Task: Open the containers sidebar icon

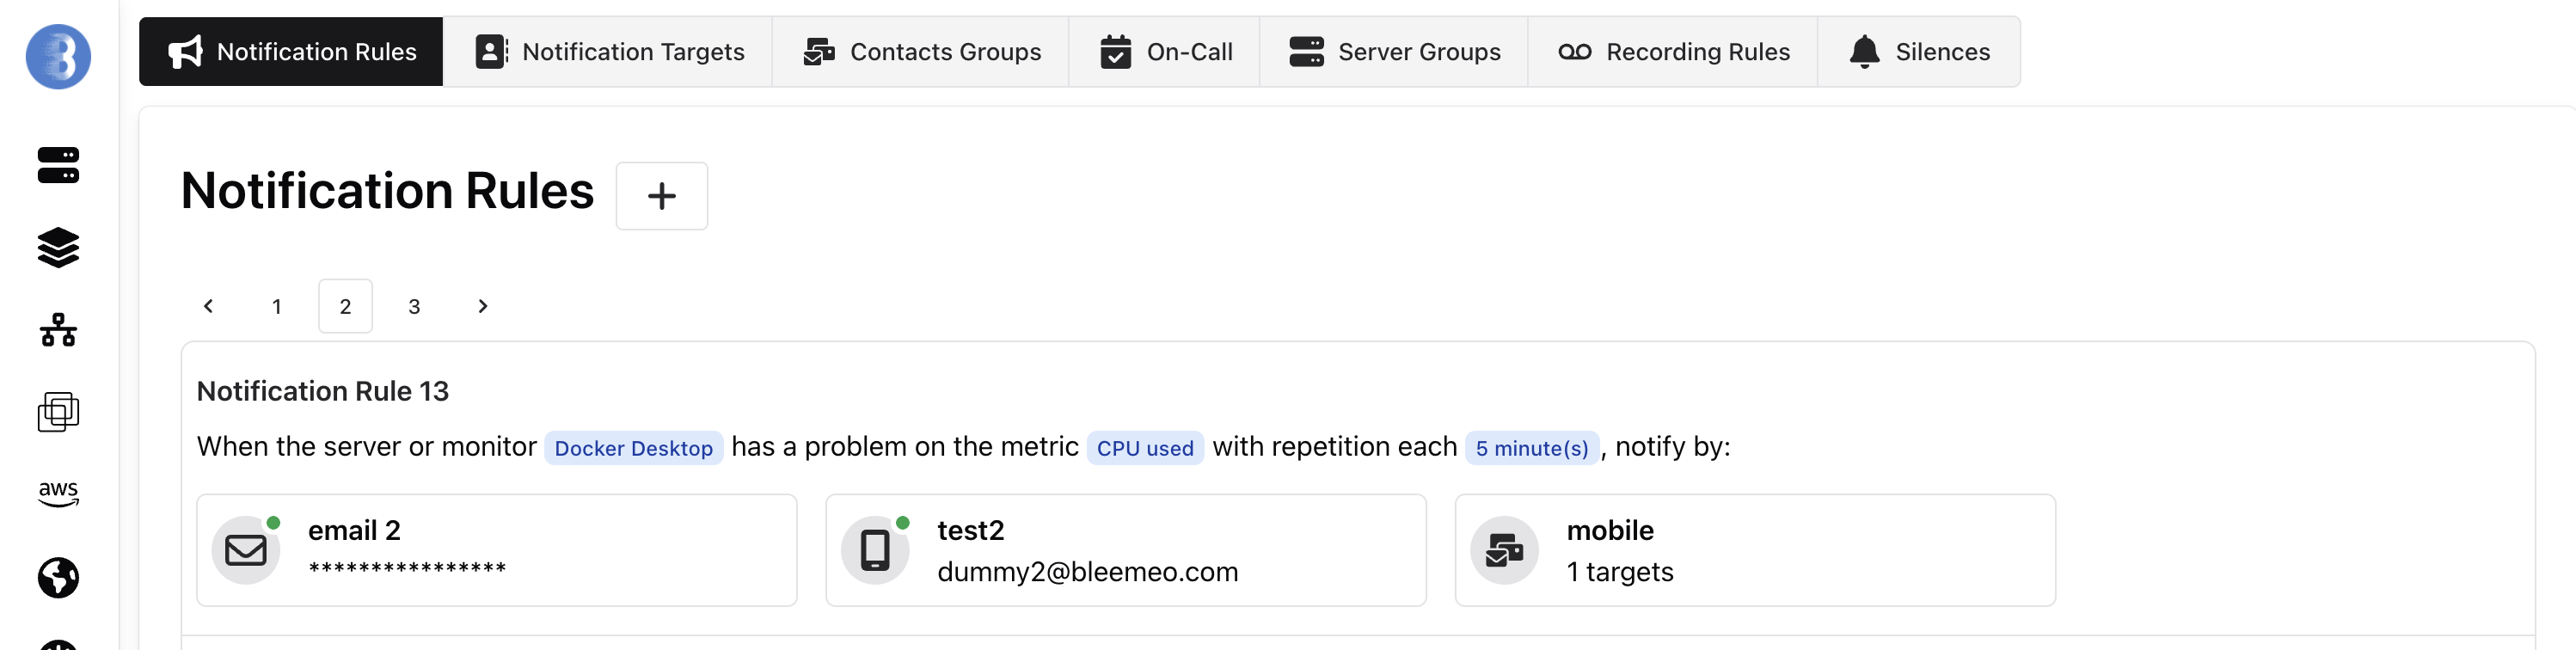Action: (x=58, y=412)
